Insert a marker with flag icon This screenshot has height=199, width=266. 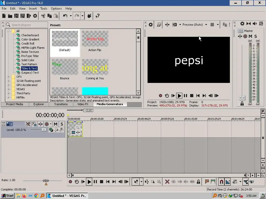(207, 182)
